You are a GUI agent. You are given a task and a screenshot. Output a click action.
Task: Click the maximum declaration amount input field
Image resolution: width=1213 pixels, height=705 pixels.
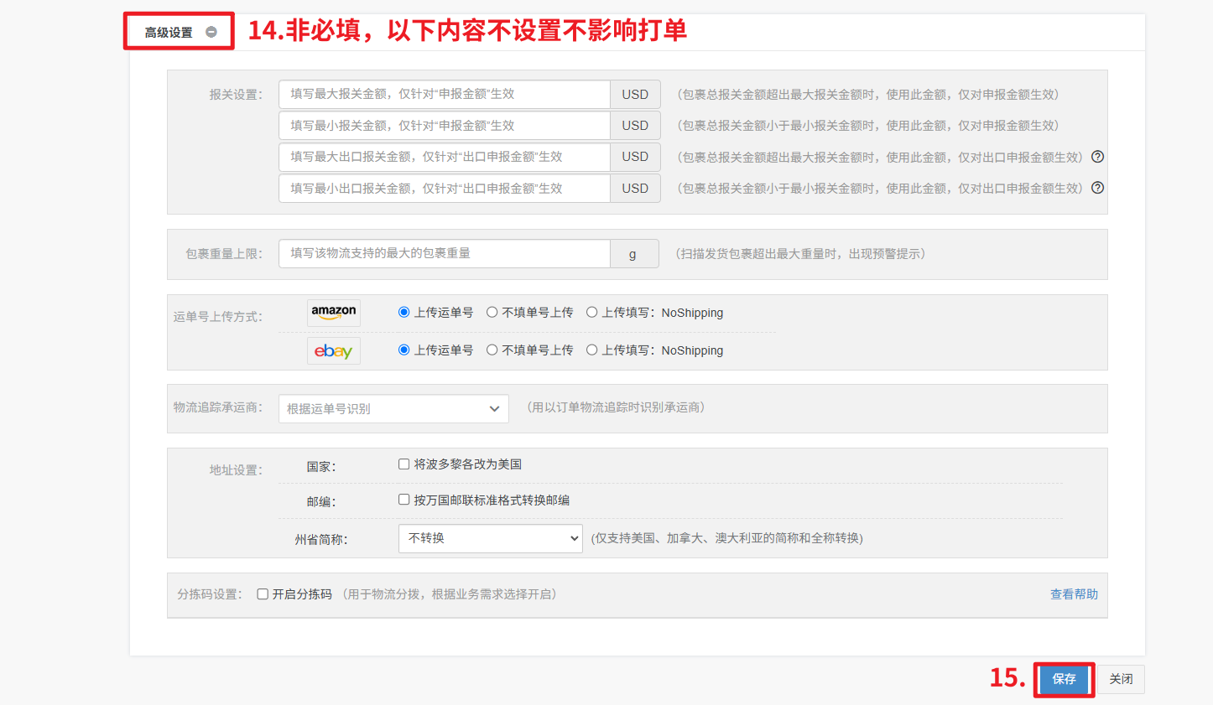click(445, 95)
